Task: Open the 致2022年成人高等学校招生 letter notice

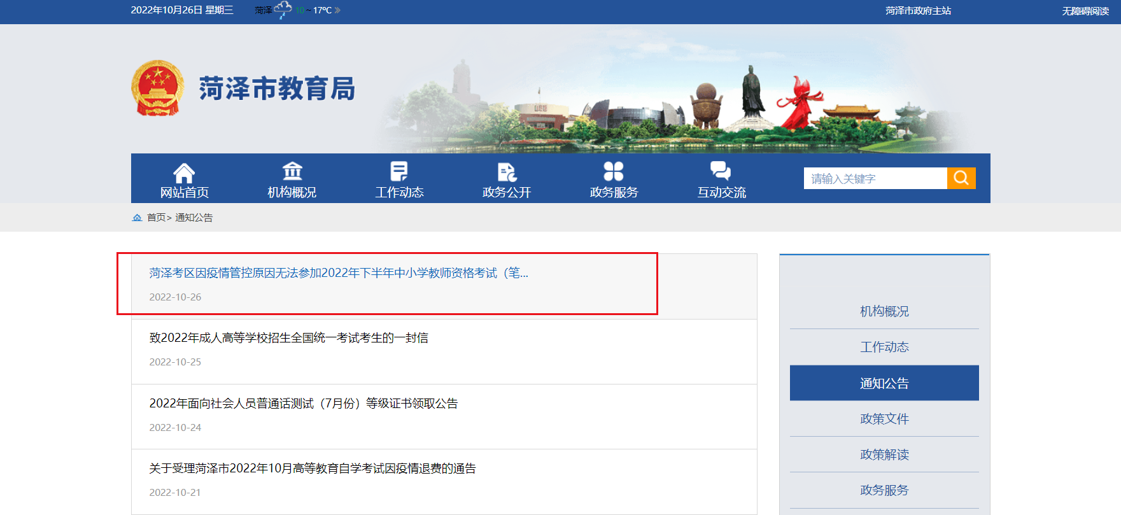Action: point(289,338)
